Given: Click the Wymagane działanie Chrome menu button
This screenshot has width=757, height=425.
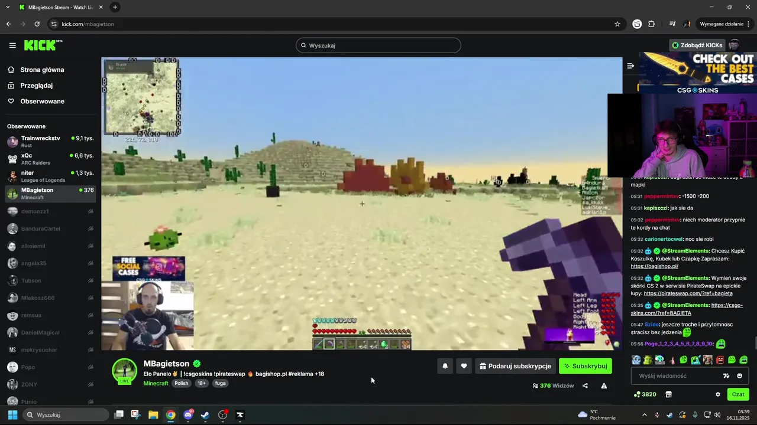Looking at the screenshot, I should (725, 24).
